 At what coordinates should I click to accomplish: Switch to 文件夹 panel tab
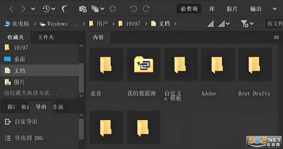(x=46, y=37)
